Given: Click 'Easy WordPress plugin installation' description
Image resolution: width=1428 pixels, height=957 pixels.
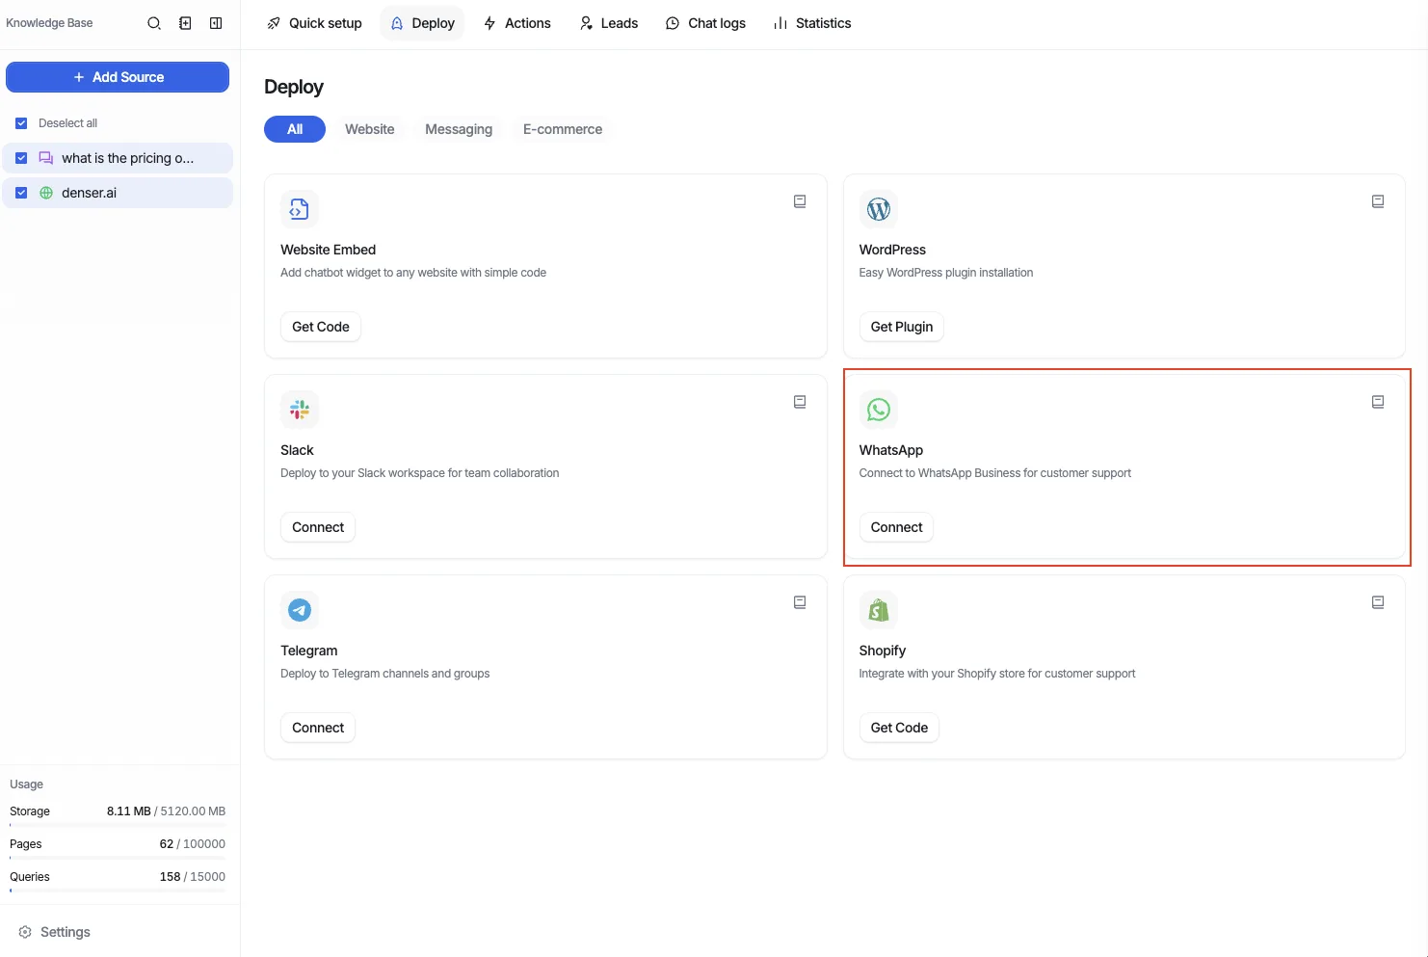Looking at the screenshot, I should (946, 273).
